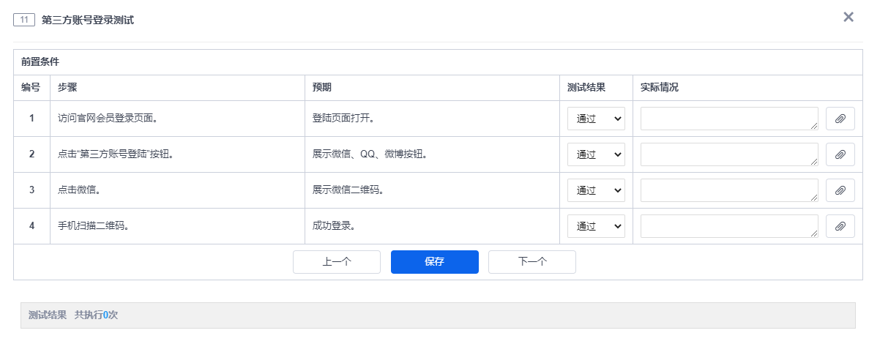This screenshot has height=344, width=869.
Task: Click the 第三方账号登录测试 title
Action: pos(88,20)
